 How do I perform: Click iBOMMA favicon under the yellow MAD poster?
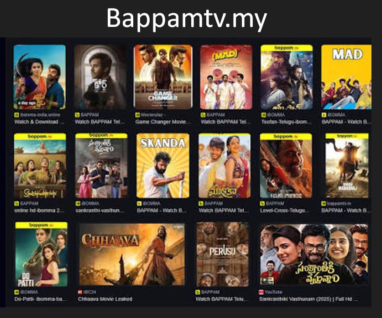pos(324,115)
